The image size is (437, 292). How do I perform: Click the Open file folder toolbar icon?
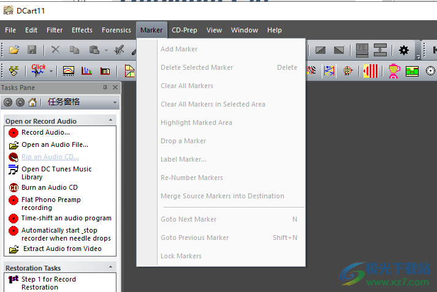point(14,50)
